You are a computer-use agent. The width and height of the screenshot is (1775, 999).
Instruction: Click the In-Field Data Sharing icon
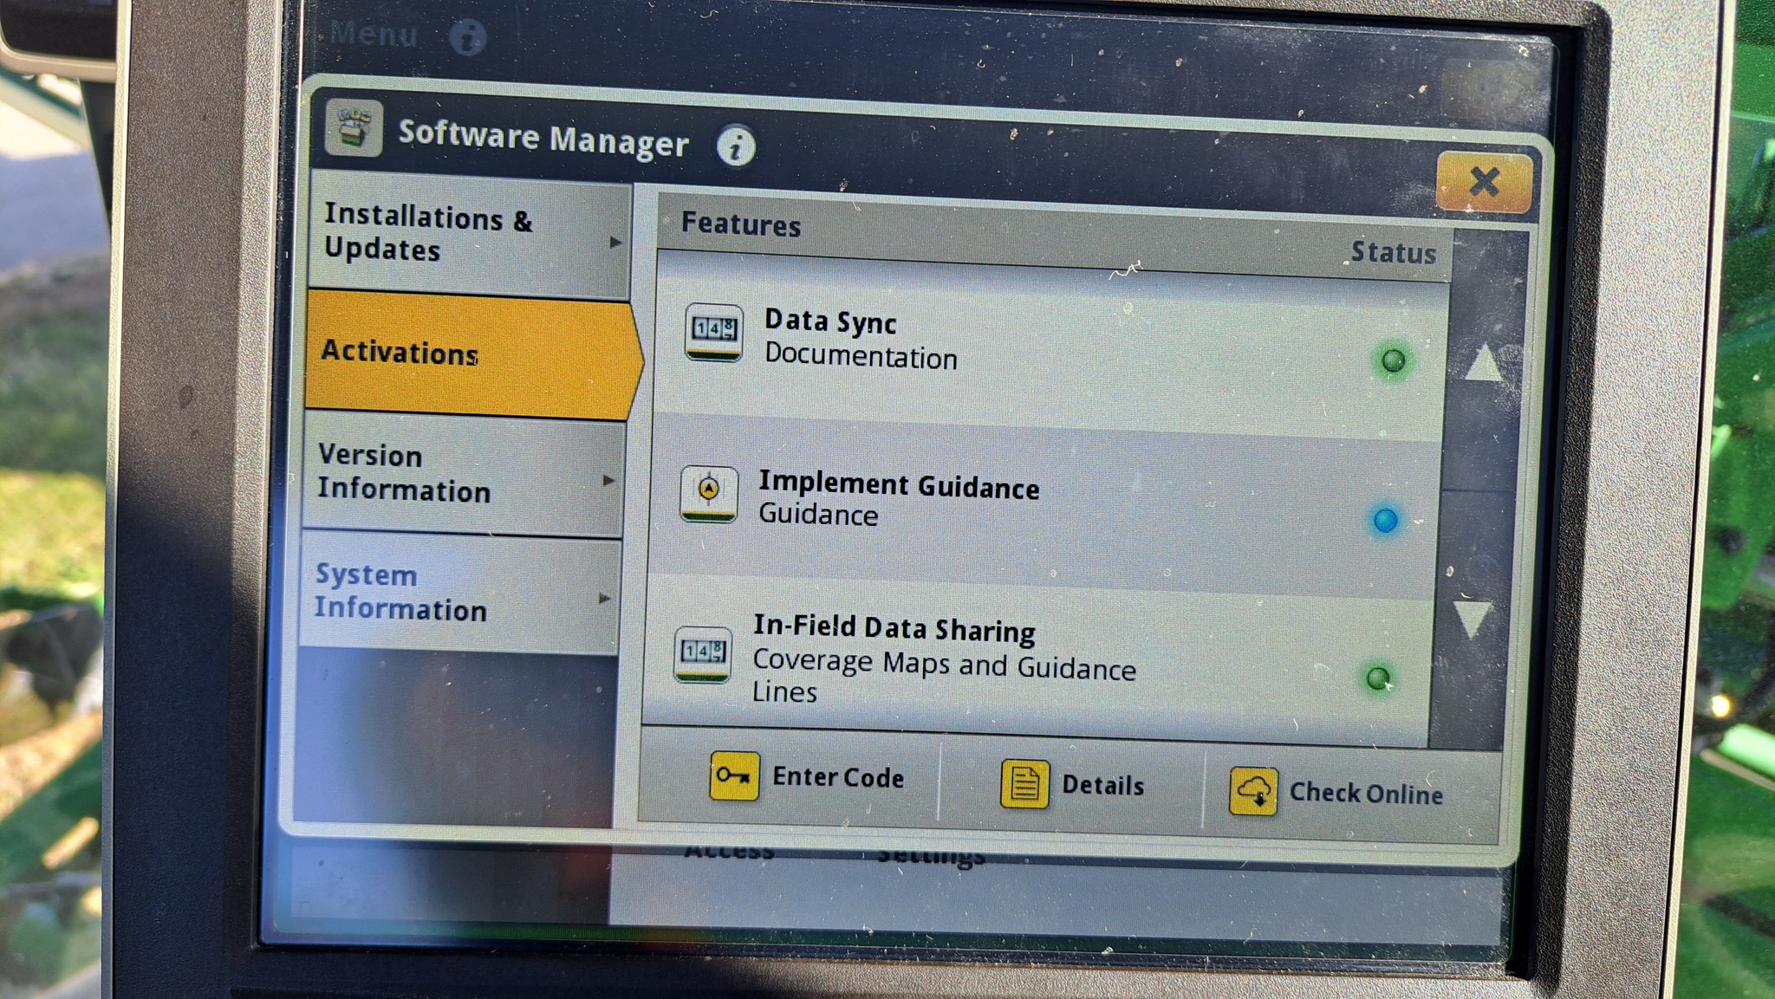(703, 654)
